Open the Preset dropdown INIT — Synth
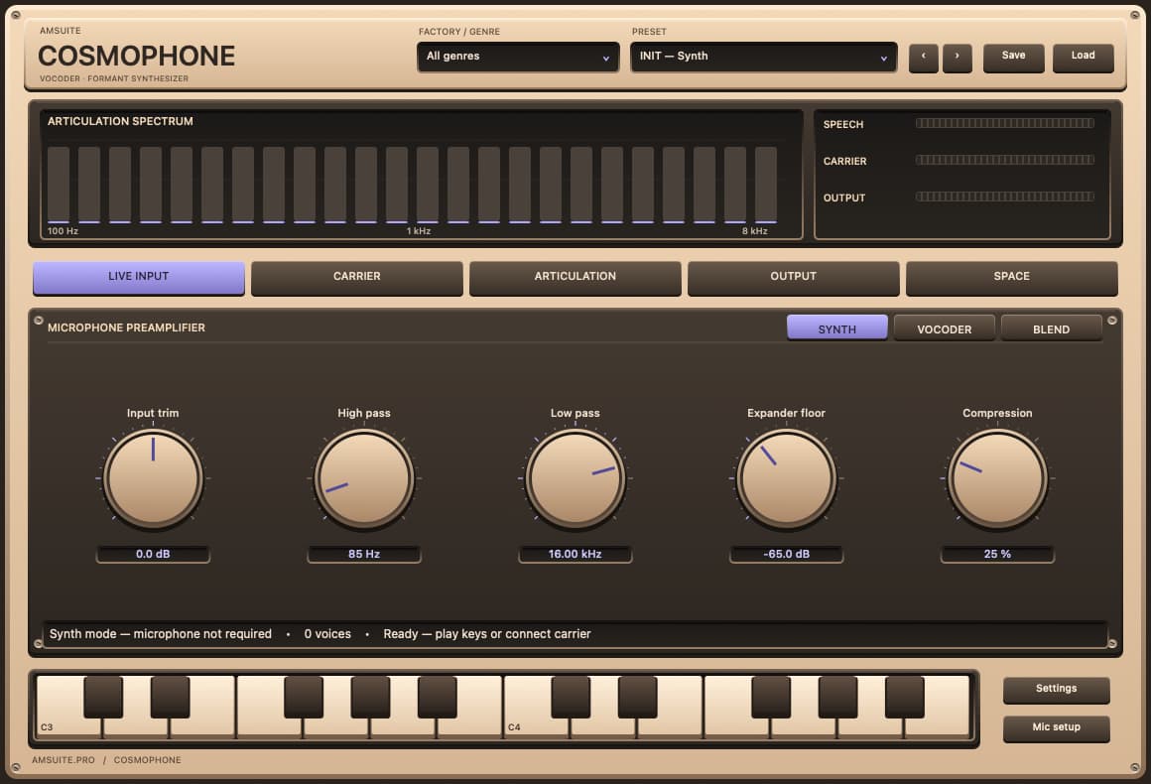This screenshot has width=1151, height=784. pyautogui.click(x=763, y=57)
